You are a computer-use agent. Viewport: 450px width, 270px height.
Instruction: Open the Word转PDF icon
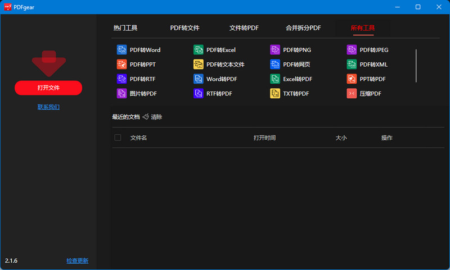198,79
